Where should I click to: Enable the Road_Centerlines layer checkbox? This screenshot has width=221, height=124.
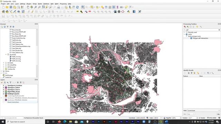pos(4,102)
